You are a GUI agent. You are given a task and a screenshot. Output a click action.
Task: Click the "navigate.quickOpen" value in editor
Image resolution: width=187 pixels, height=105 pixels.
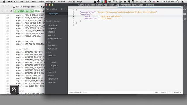click(111, 16)
